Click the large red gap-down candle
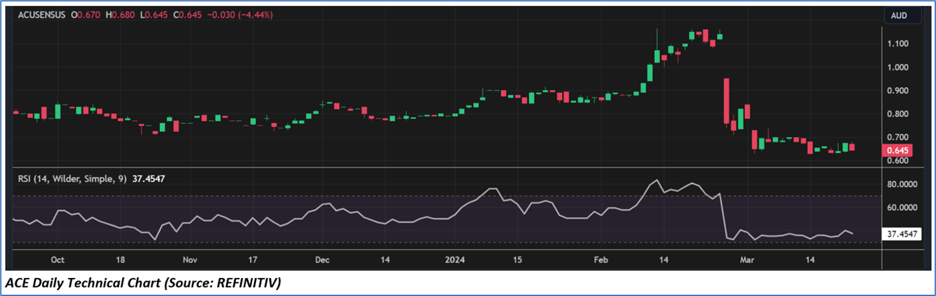The image size is (936, 296). click(727, 100)
